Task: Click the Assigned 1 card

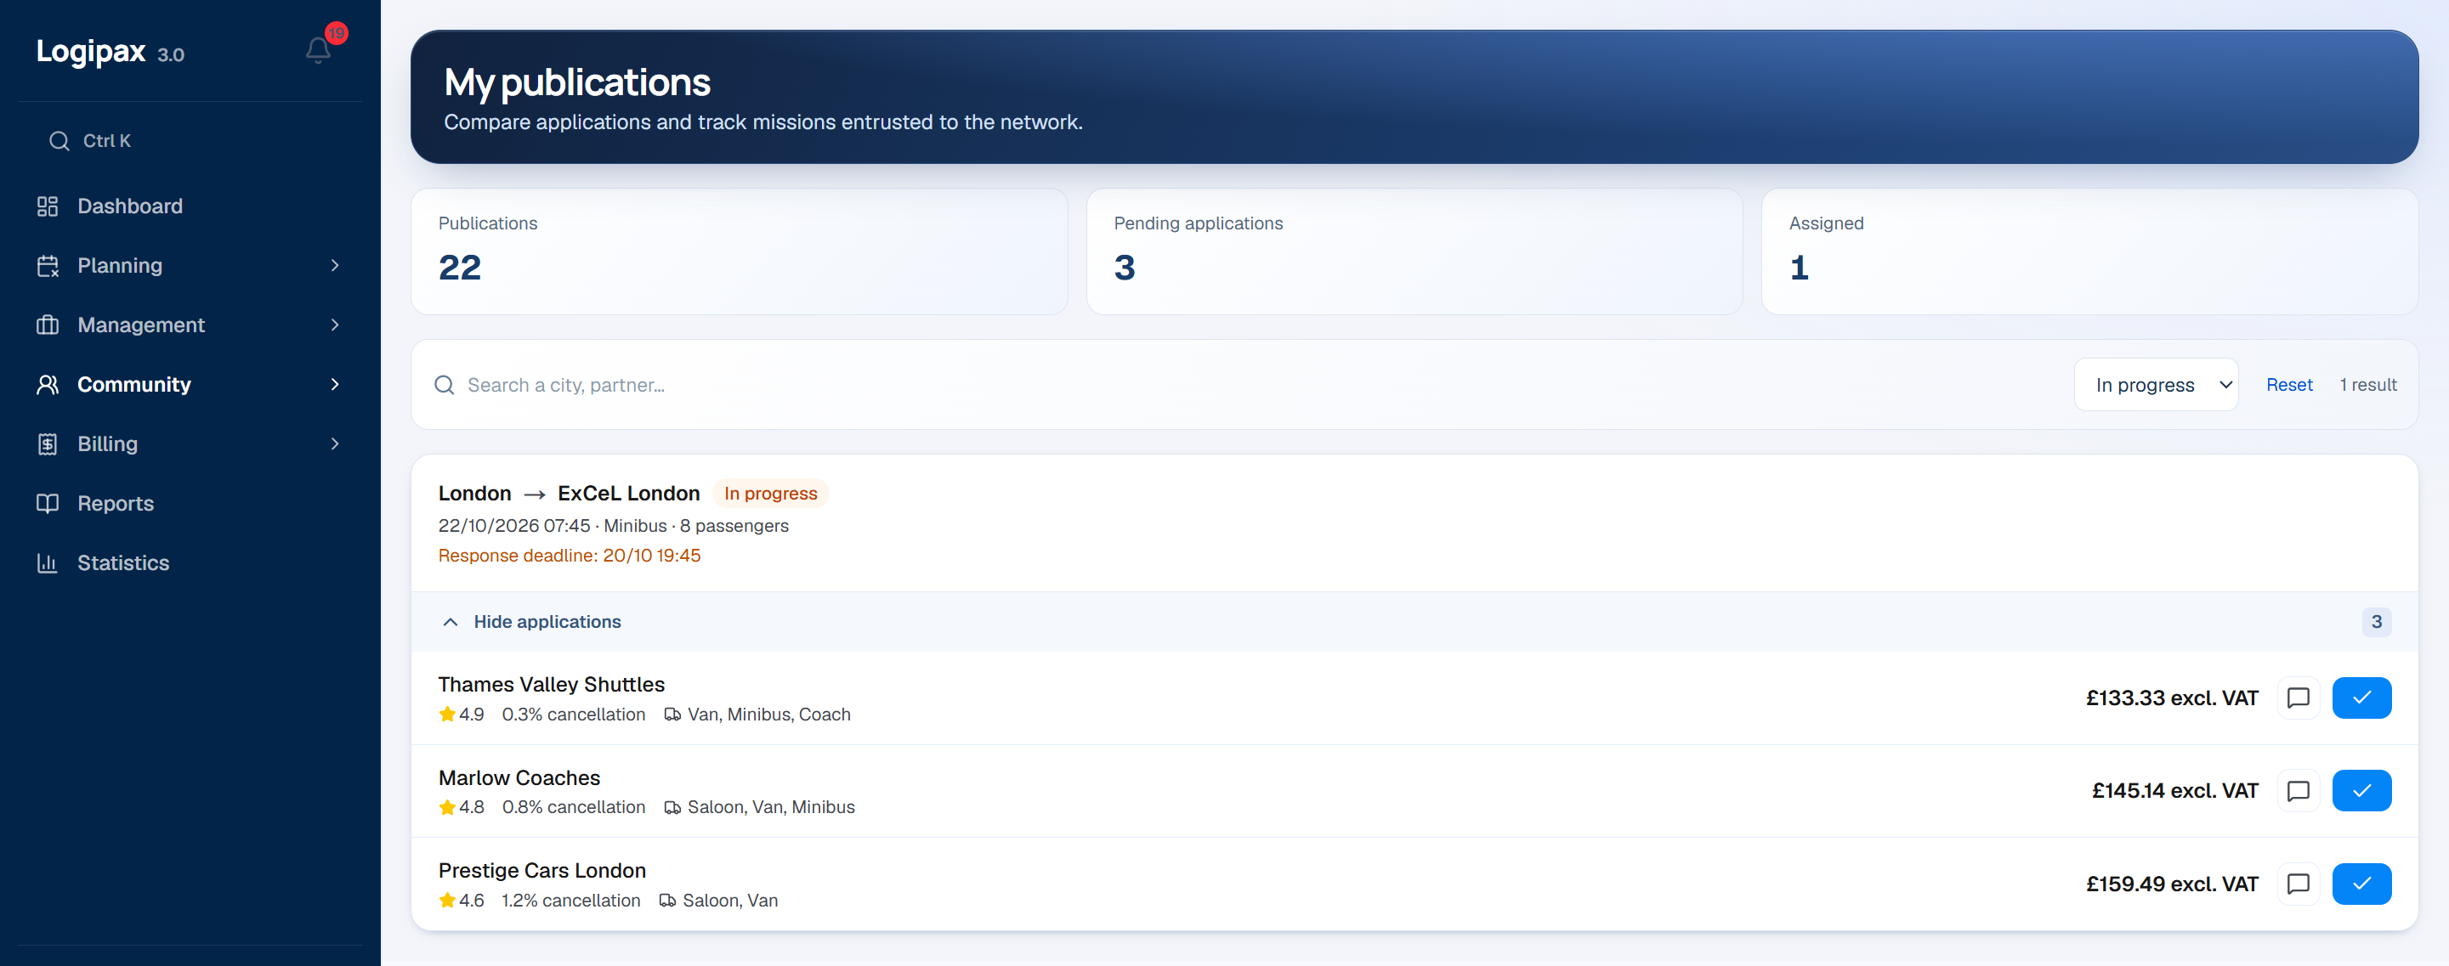Action: [x=2089, y=251]
